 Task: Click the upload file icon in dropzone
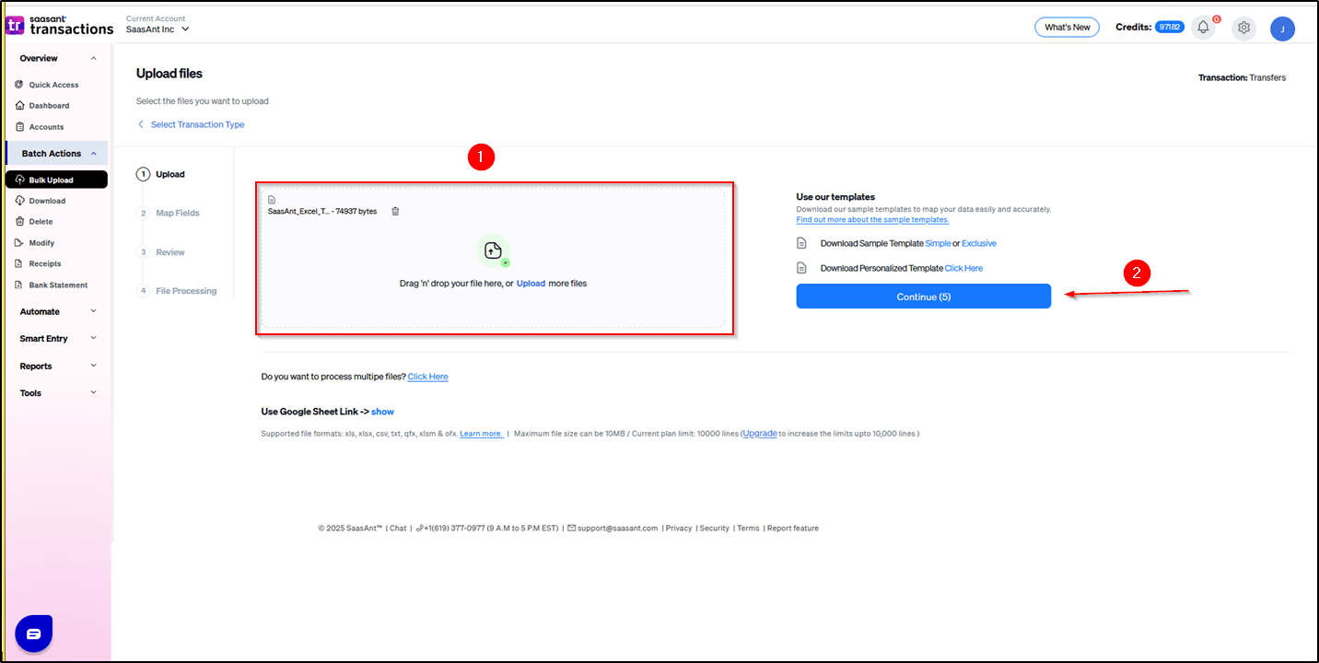click(493, 250)
